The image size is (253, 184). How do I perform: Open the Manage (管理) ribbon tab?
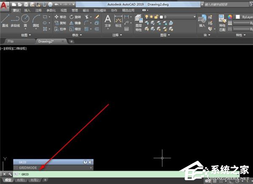pyautogui.click(x=75, y=10)
